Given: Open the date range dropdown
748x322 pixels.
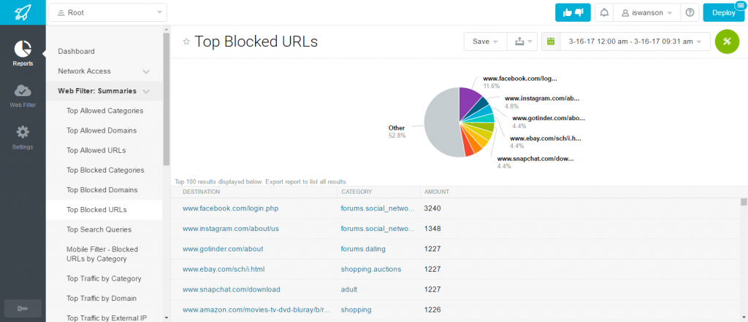Looking at the screenshot, I should point(635,42).
